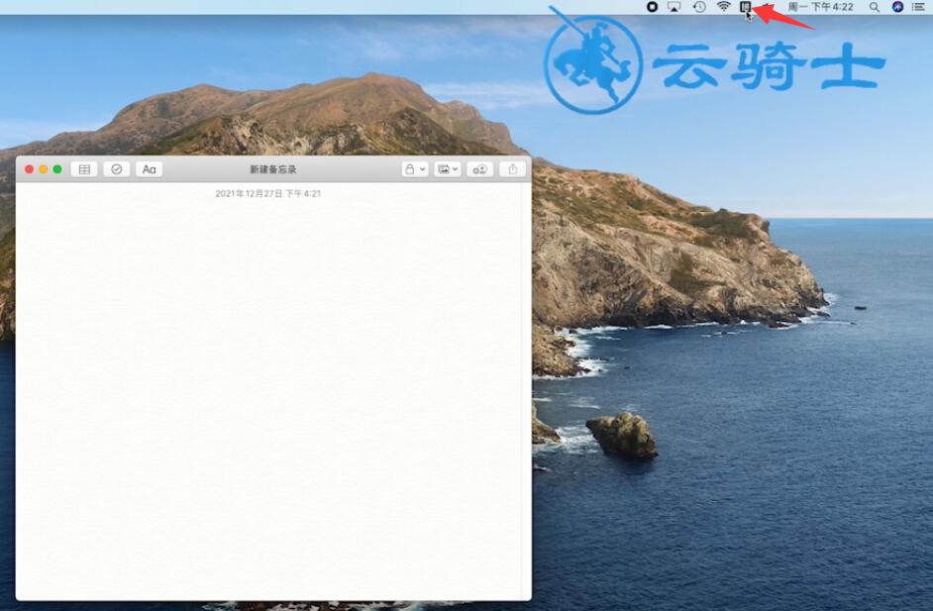Click the note date 2021年12月27日 下午4:21
Screen dimensions: 933x611
267,193
